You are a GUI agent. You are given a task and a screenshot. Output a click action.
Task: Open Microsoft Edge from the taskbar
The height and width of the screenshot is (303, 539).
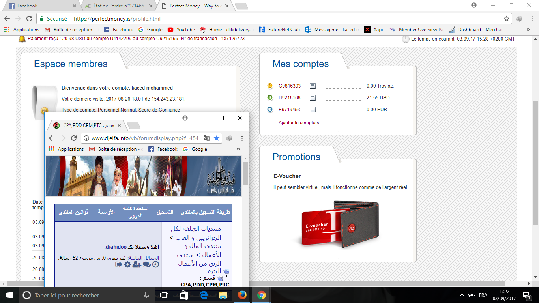click(x=204, y=295)
